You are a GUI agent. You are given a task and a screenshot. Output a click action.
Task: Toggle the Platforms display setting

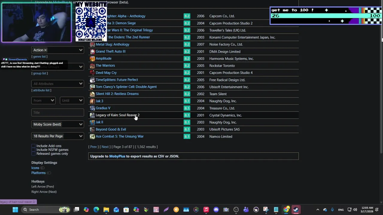49,173
